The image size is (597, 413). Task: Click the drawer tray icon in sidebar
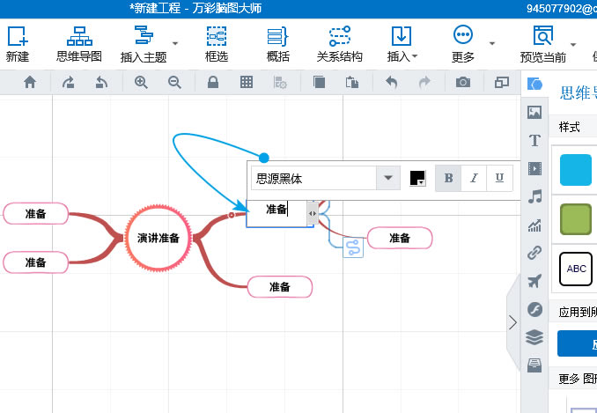coord(534,365)
